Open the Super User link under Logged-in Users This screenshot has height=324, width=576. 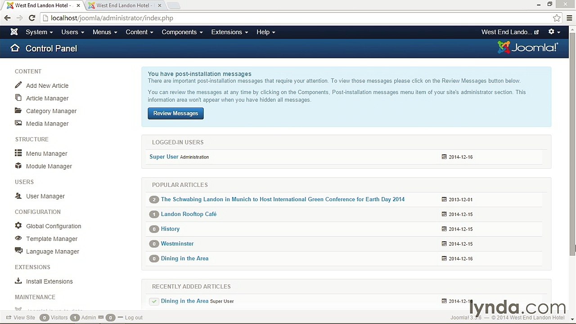click(x=164, y=157)
